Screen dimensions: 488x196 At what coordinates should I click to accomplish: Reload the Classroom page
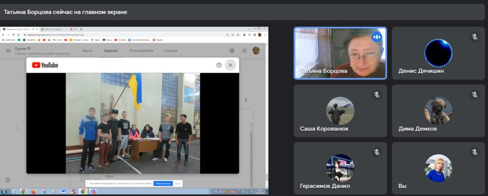13,35
